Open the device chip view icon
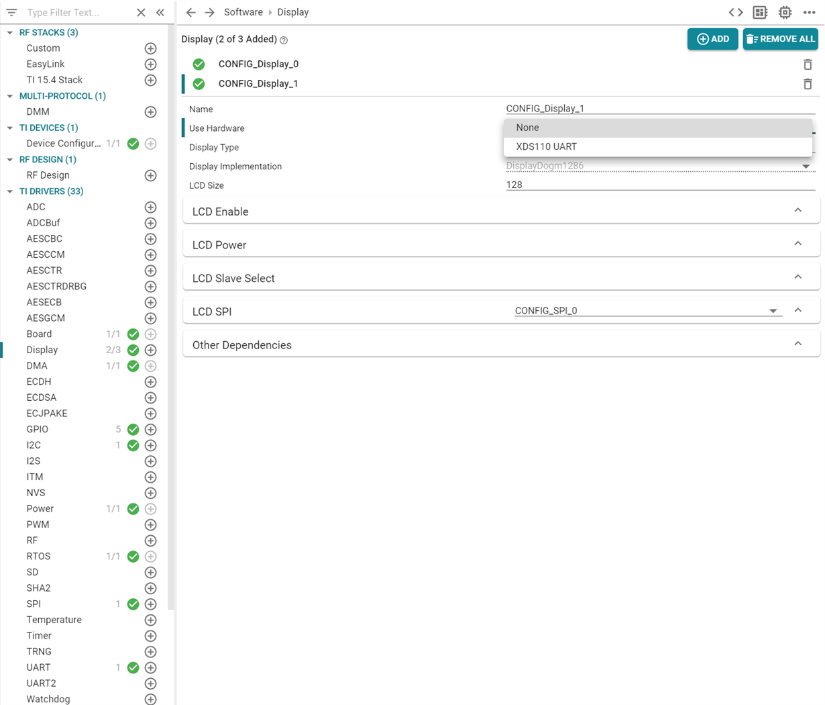This screenshot has height=705, width=825. click(x=785, y=12)
